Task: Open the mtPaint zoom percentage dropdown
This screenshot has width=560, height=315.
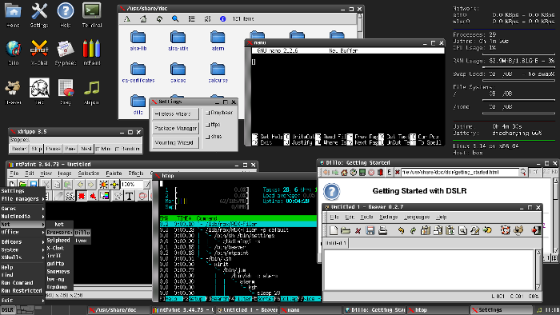Action: tap(146, 185)
